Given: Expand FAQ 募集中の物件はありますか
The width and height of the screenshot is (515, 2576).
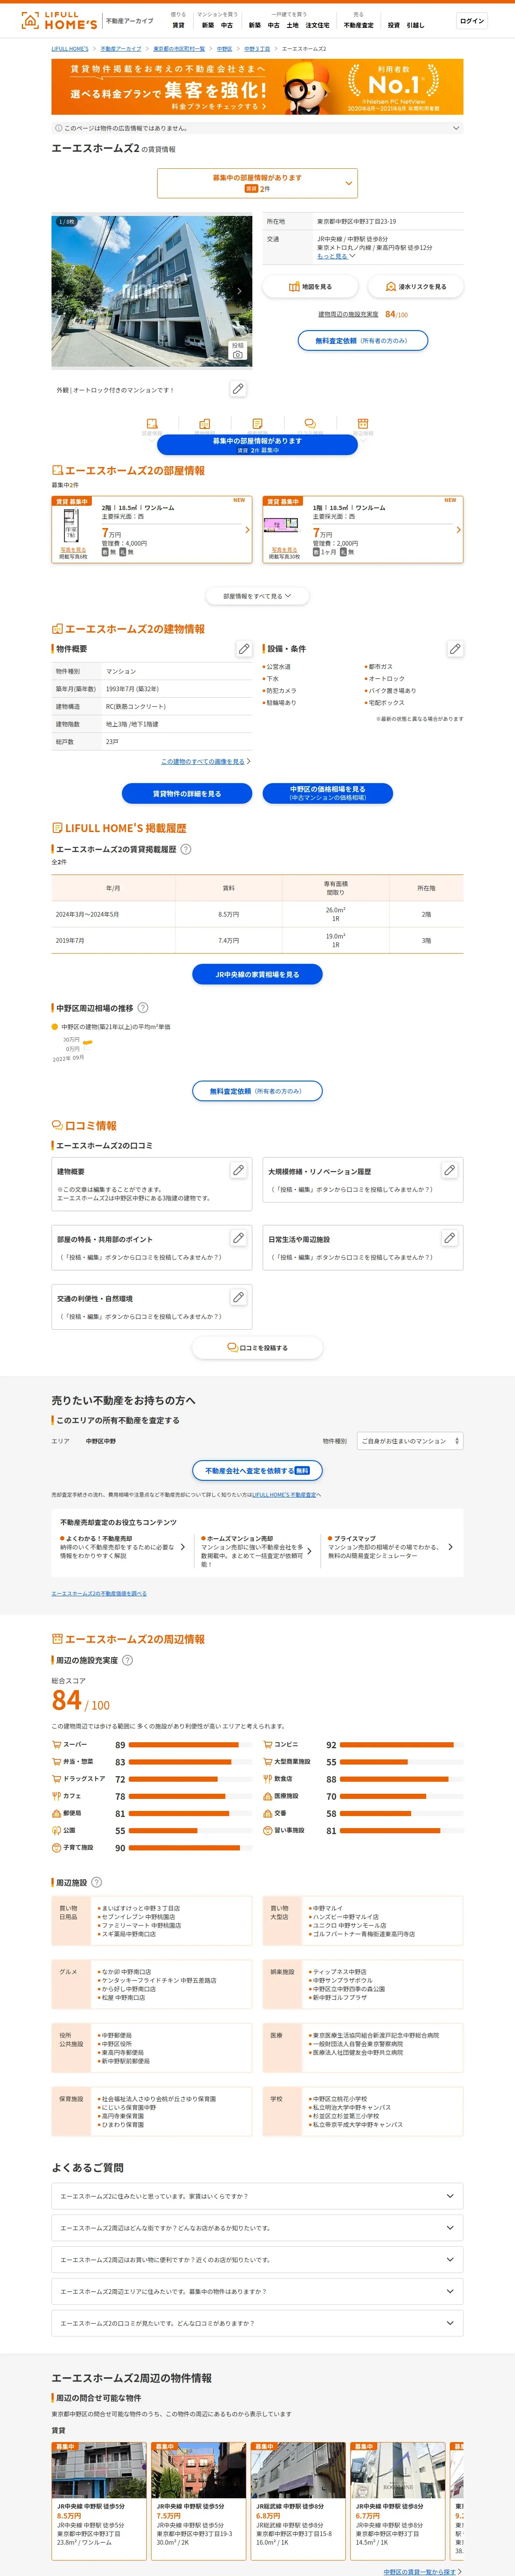Looking at the screenshot, I should click(257, 2291).
